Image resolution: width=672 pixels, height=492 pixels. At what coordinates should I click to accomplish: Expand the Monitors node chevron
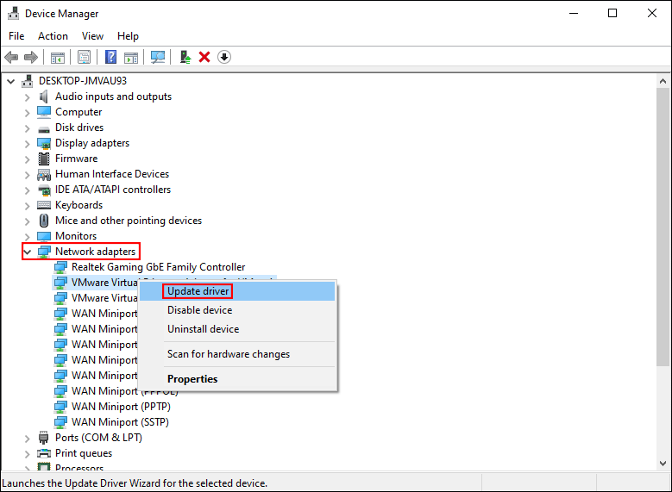click(28, 236)
